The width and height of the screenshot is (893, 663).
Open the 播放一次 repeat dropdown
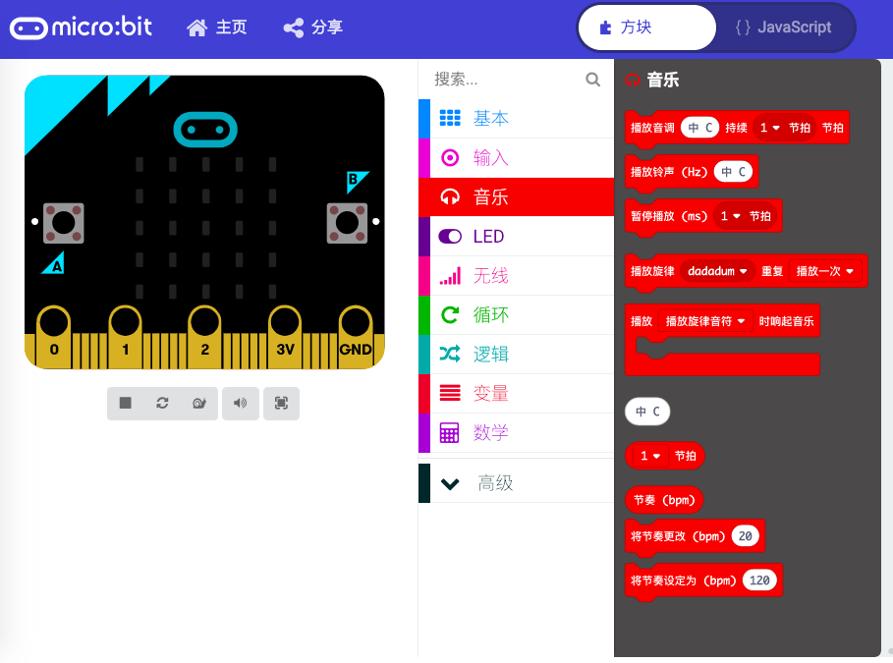824,271
